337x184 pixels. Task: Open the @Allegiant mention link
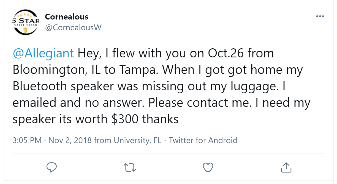[x=43, y=53]
